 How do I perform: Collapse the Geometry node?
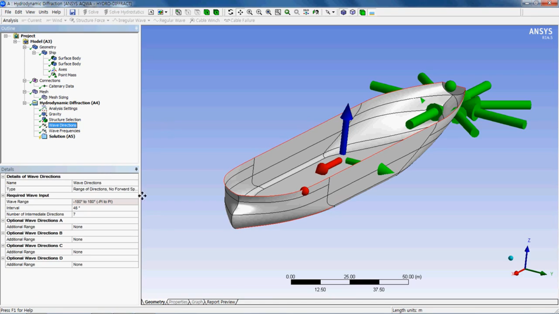(25, 47)
